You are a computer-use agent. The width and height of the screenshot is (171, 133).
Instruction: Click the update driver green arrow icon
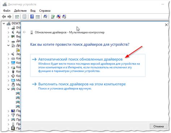[x=53, y=17]
